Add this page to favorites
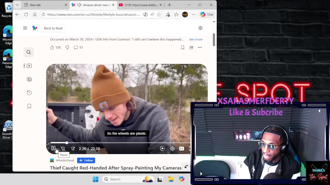The width and height of the screenshot is (330, 185). [159, 14]
